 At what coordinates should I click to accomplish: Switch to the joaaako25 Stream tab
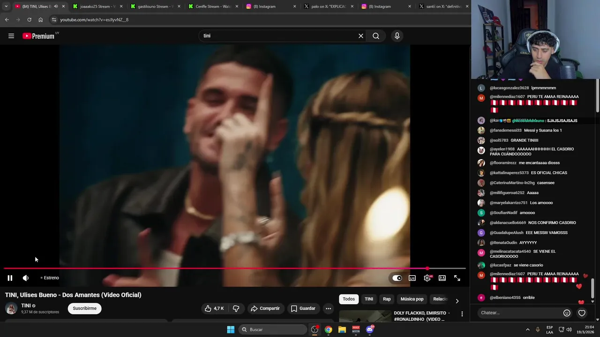click(x=98, y=7)
